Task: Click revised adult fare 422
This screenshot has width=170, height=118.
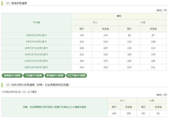Action: (x=105, y=67)
